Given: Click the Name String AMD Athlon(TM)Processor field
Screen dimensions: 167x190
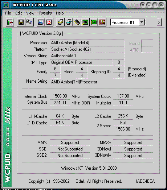Looking at the screenshot, I should pyautogui.click(x=101, y=82).
